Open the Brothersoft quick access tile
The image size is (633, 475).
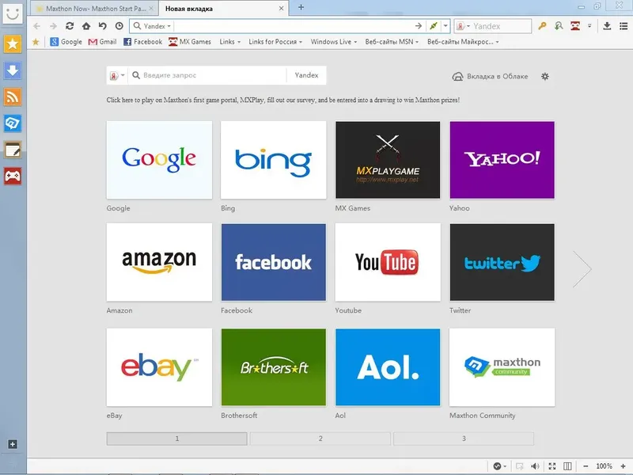(273, 367)
